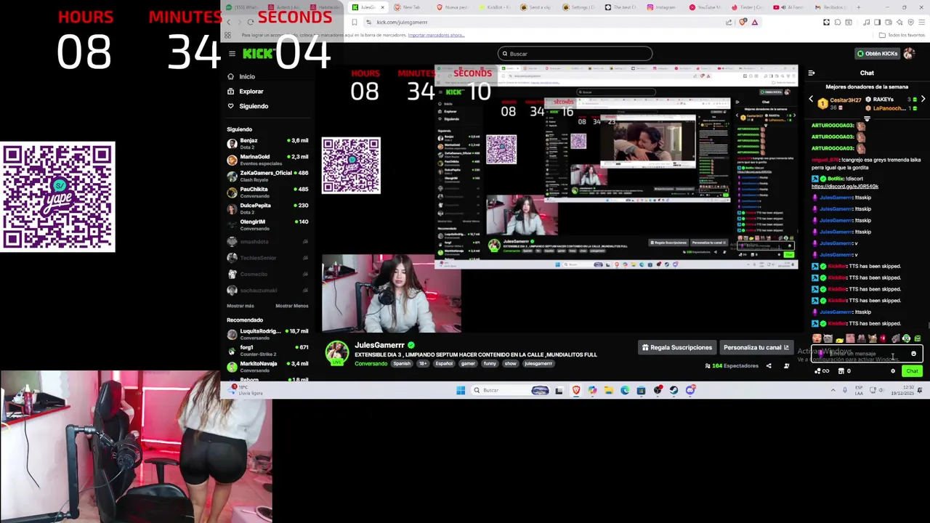Click the taskbar Buscar search box
Image resolution: width=930 pixels, height=523 pixels.
pos(511,390)
